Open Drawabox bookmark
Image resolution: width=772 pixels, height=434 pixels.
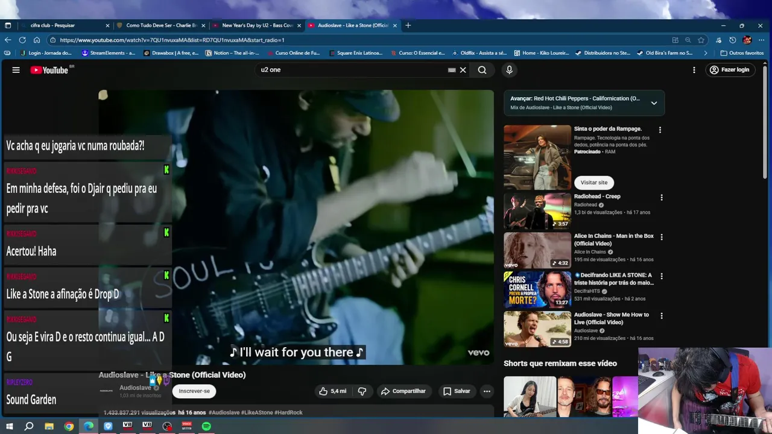point(171,53)
